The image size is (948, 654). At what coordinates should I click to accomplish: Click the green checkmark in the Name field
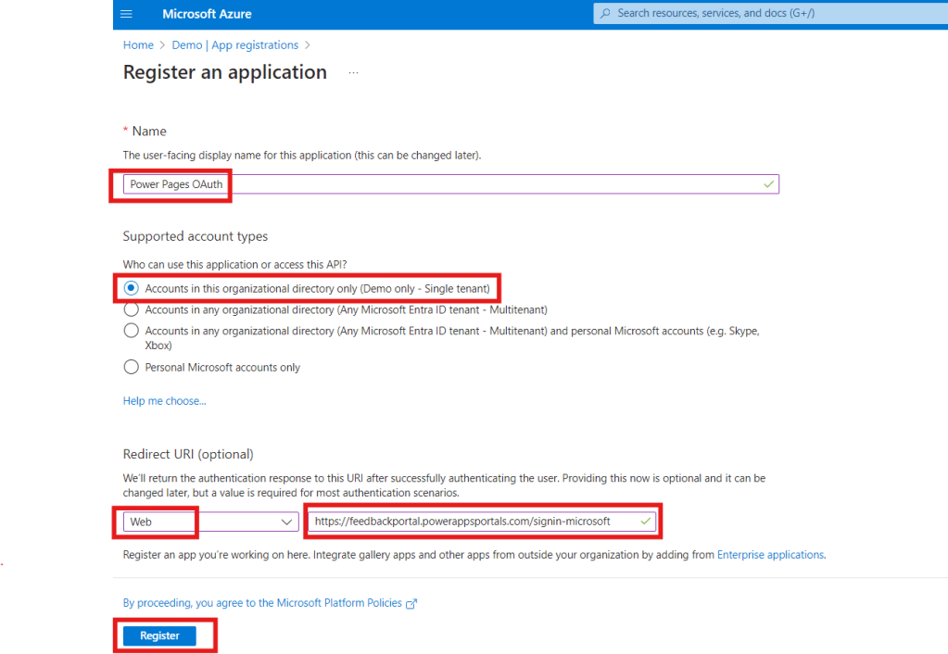point(768,184)
